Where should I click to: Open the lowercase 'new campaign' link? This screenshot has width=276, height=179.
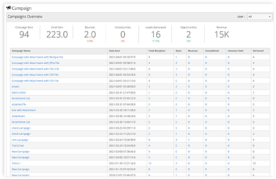[20, 140]
